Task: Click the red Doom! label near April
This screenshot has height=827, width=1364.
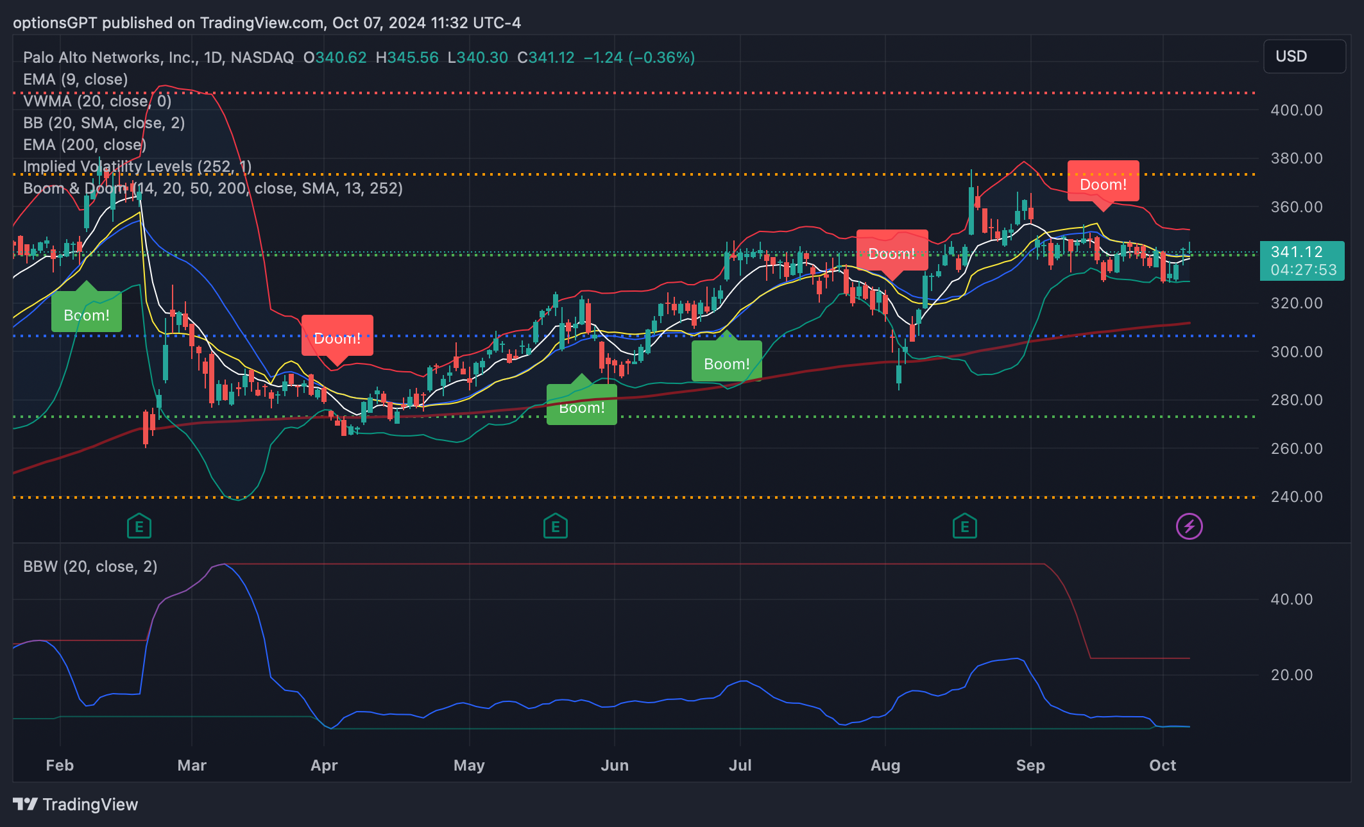Action: pos(337,339)
